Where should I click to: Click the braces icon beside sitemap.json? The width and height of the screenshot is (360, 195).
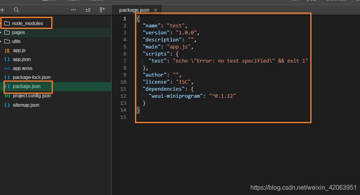(x=7, y=105)
